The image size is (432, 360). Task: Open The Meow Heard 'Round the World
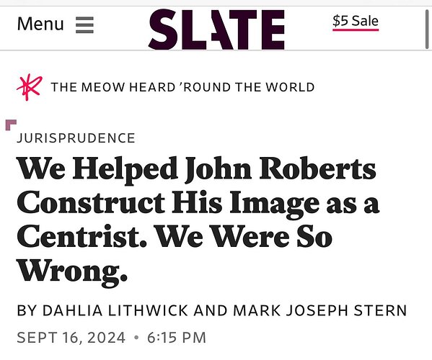click(182, 87)
